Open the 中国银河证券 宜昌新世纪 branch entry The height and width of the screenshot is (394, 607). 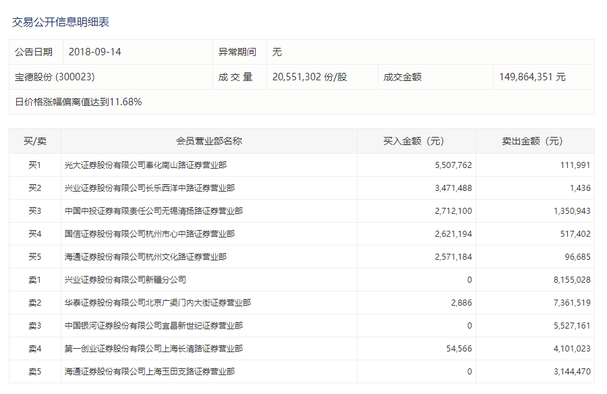coord(153,326)
